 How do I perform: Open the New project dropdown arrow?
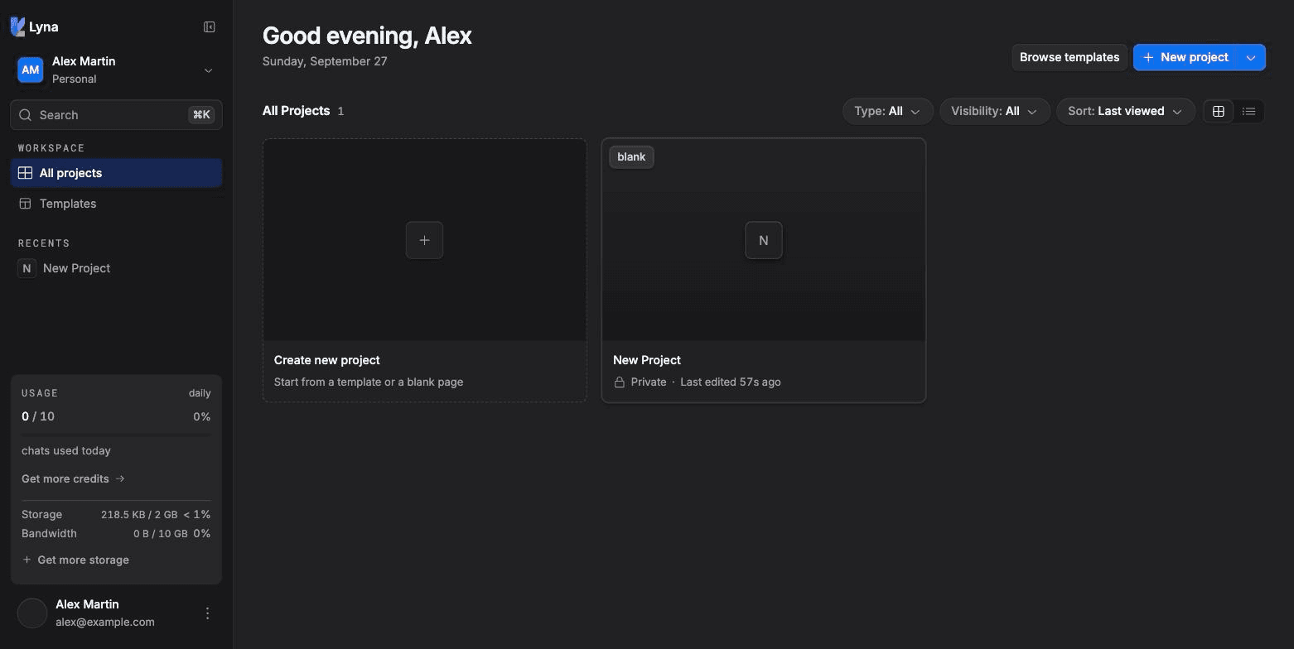tap(1251, 57)
